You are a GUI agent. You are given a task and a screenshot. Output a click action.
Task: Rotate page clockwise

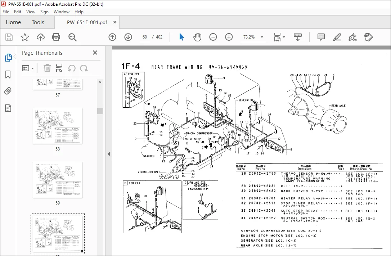pyautogui.click(x=84, y=68)
